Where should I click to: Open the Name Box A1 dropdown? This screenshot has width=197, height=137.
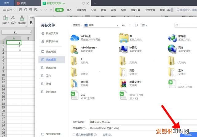[30, 33]
